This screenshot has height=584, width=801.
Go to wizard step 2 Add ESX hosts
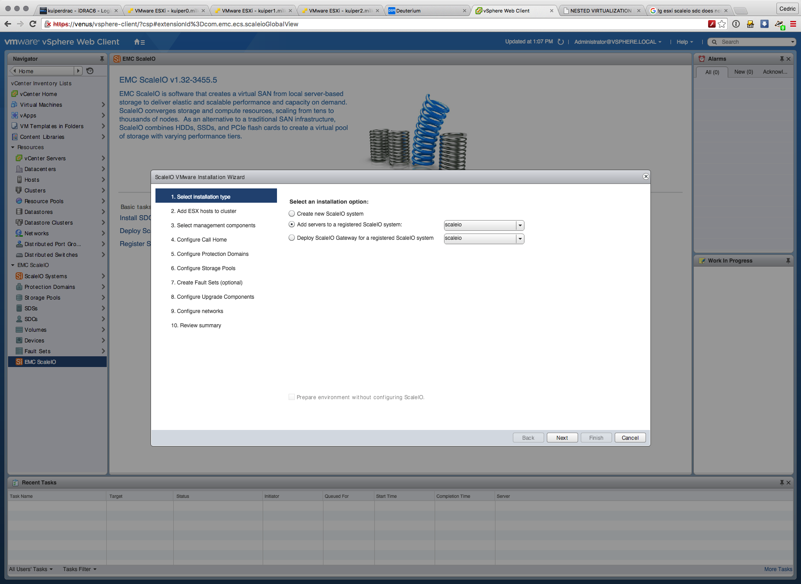(204, 211)
